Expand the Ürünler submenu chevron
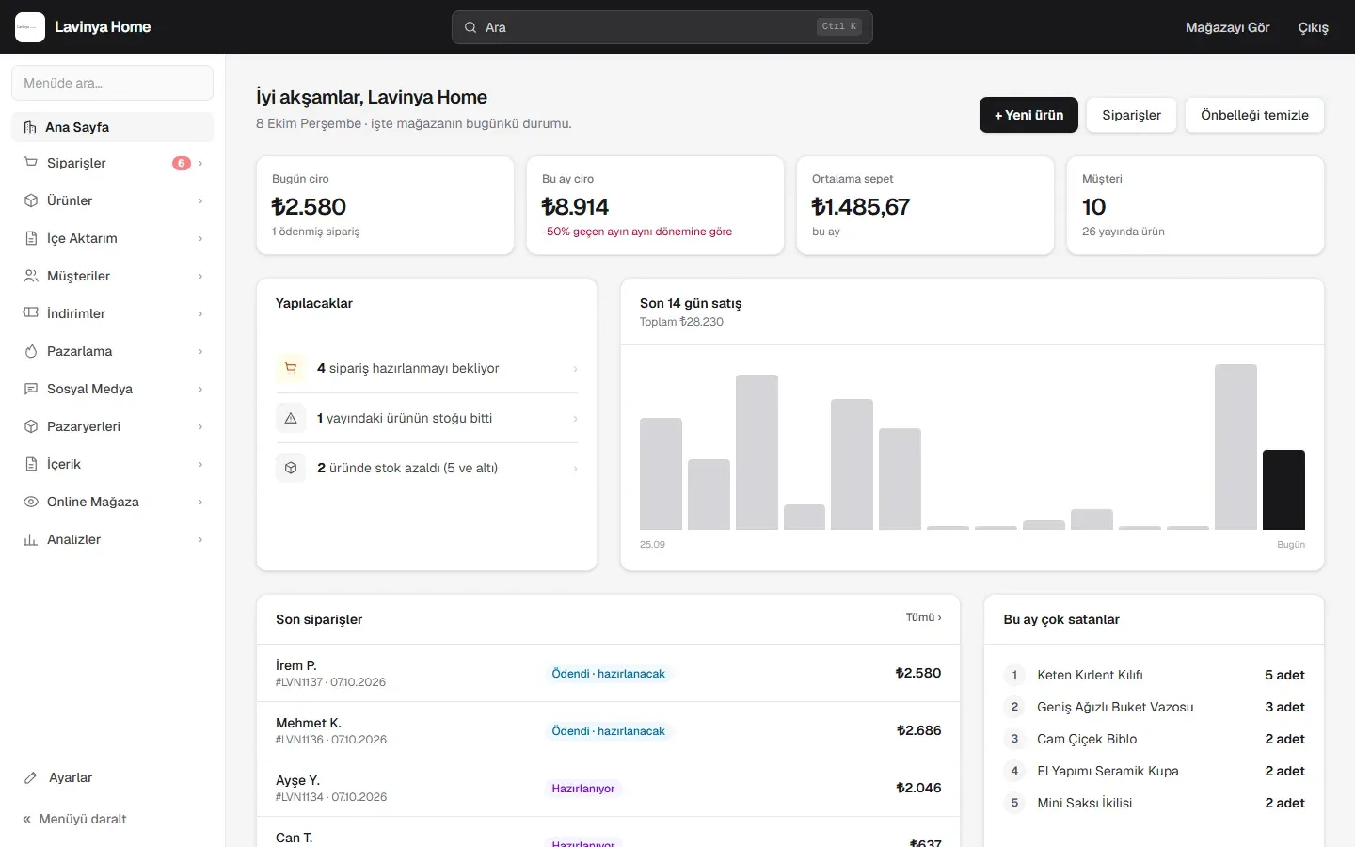 tap(200, 200)
